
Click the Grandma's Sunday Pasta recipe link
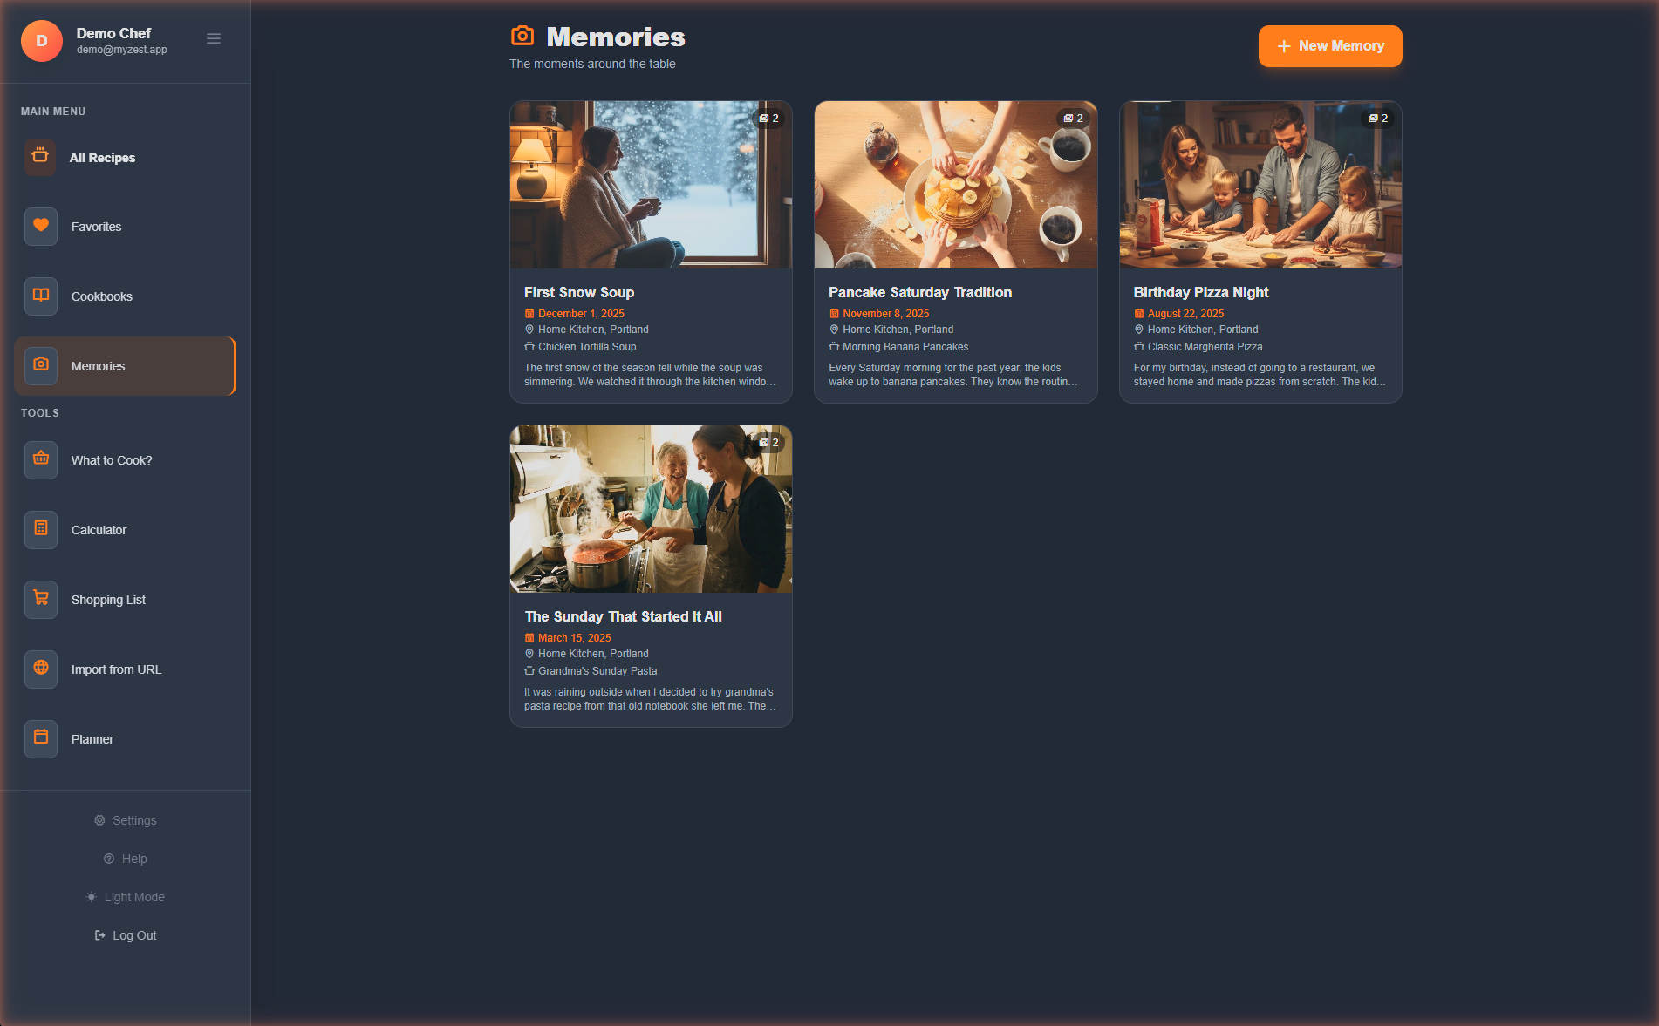click(597, 670)
